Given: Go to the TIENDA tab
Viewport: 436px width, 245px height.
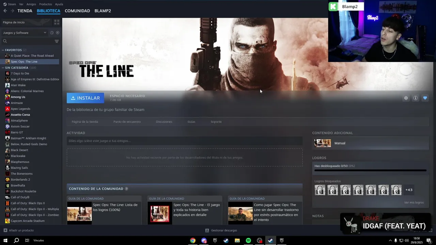Looking at the screenshot, I should [x=25, y=11].
